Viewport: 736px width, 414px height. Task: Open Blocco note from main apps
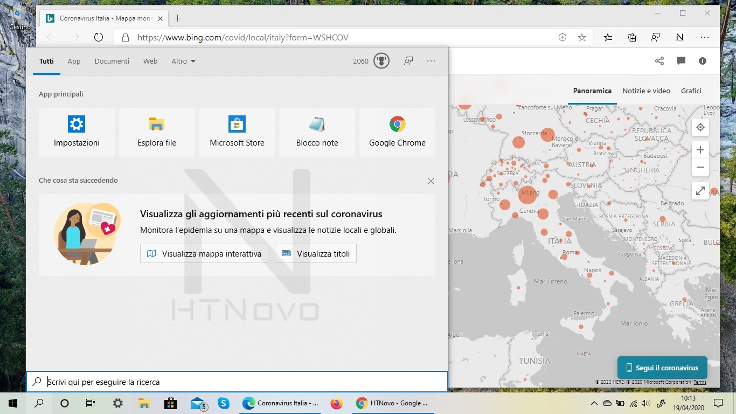pyautogui.click(x=317, y=133)
